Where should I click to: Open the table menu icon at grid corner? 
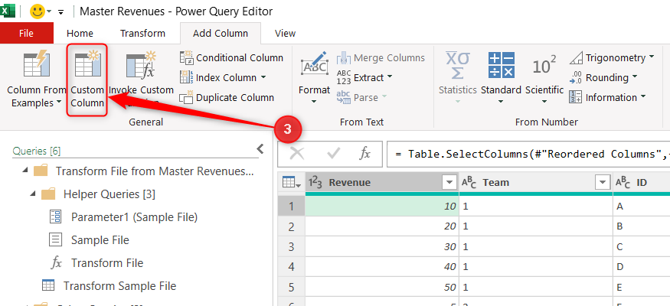coord(292,183)
